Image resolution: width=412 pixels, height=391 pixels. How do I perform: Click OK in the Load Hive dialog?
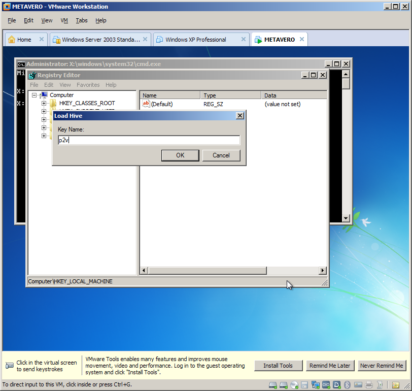pyautogui.click(x=180, y=155)
